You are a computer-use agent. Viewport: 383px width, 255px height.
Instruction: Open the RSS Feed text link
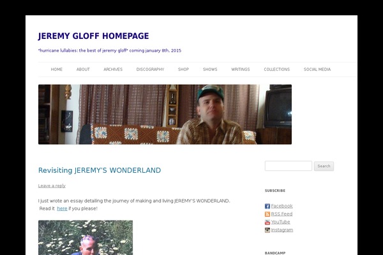coord(282,214)
